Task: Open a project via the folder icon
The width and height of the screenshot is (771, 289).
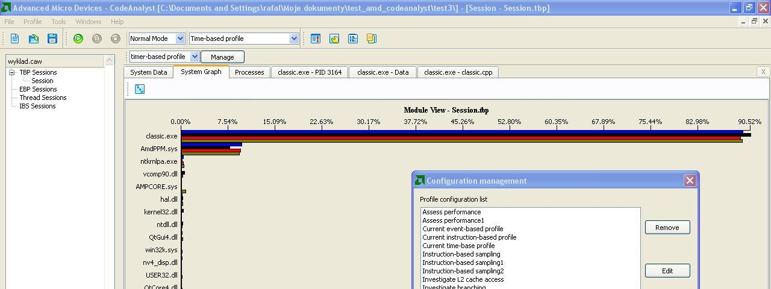Action: tap(34, 39)
